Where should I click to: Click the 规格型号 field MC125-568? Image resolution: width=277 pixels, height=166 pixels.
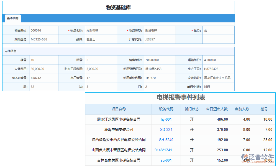pos(43,39)
